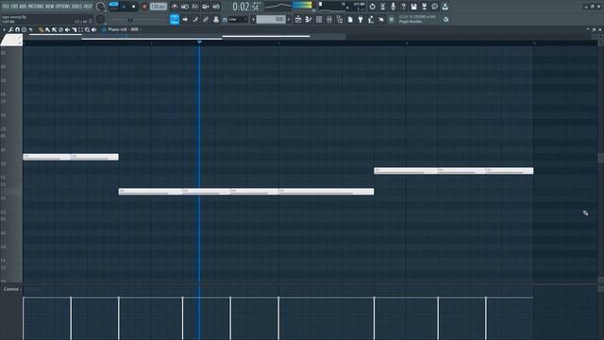The width and height of the screenshot is (604, 340).
Task: Adjust the main volume knob
Action: click(101, 7)
